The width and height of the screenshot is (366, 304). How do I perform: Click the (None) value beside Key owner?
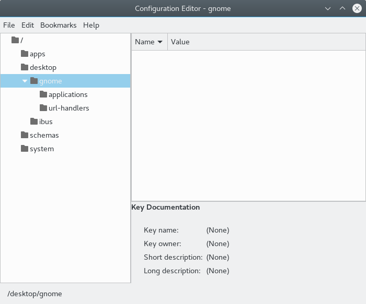[x=218, y=244]
